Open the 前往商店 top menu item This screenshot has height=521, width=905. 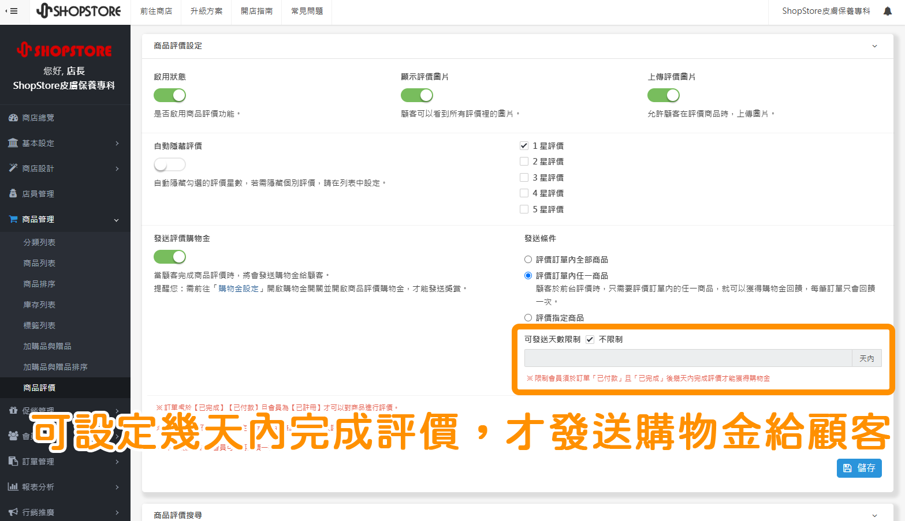(x=157, y=11)
